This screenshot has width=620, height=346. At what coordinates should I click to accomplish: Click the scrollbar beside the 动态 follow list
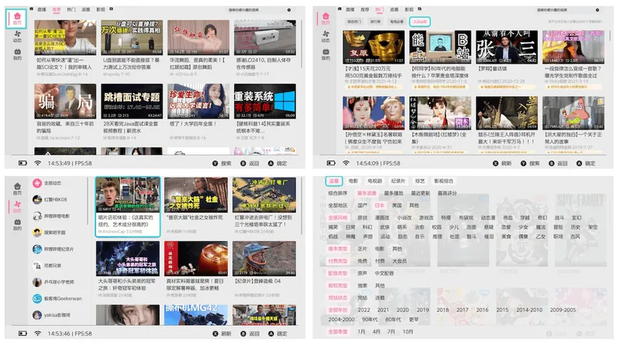pos(88,201)
